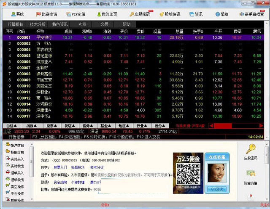270x209 pixels.
Task: Click the right arrow of the horizontal scrollbar
Action: (x=261, y=126)
